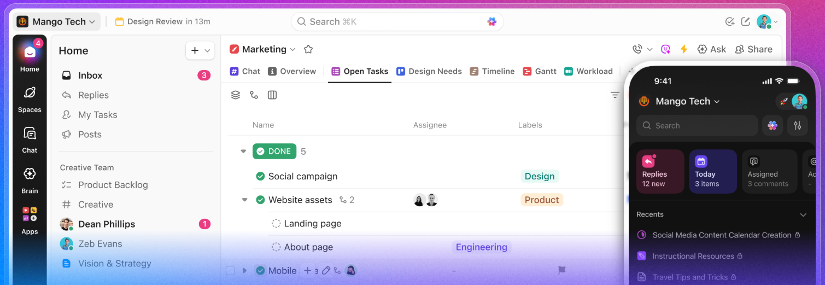825x285 pixels.
Task: Tick the checkbox beside Mobile task
Action: pyautogui.click(x=230, y=271)
